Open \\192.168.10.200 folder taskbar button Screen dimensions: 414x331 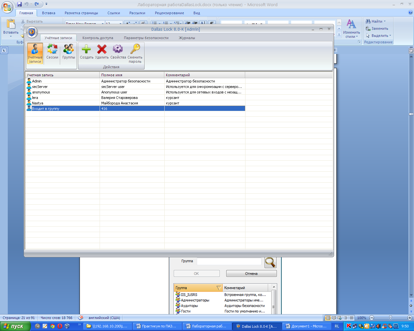108,326
